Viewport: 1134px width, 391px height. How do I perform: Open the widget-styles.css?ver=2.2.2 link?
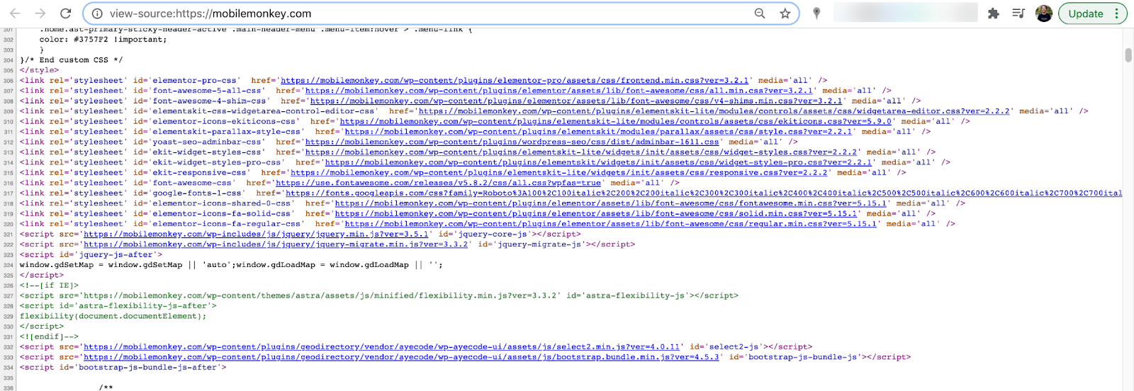coord(581,152)
